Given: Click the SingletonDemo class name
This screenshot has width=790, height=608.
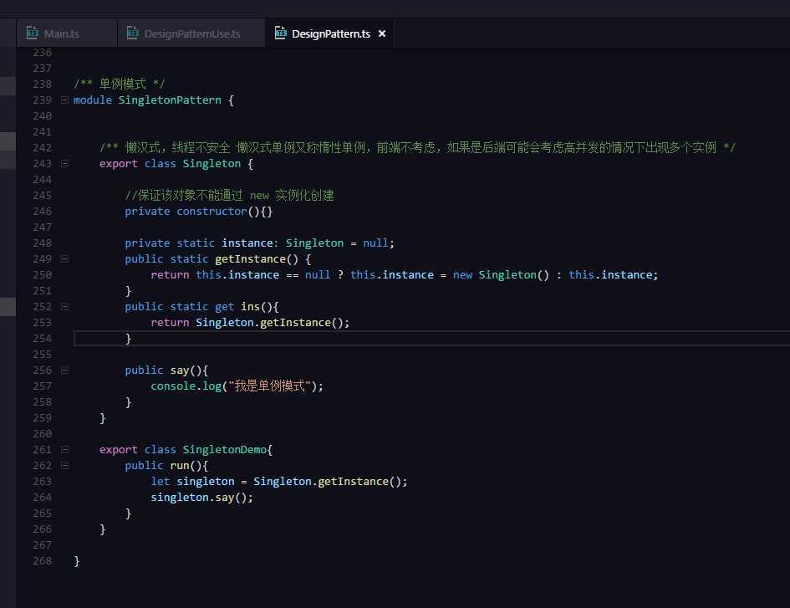Looking at the screenshot, I should 224,449.
